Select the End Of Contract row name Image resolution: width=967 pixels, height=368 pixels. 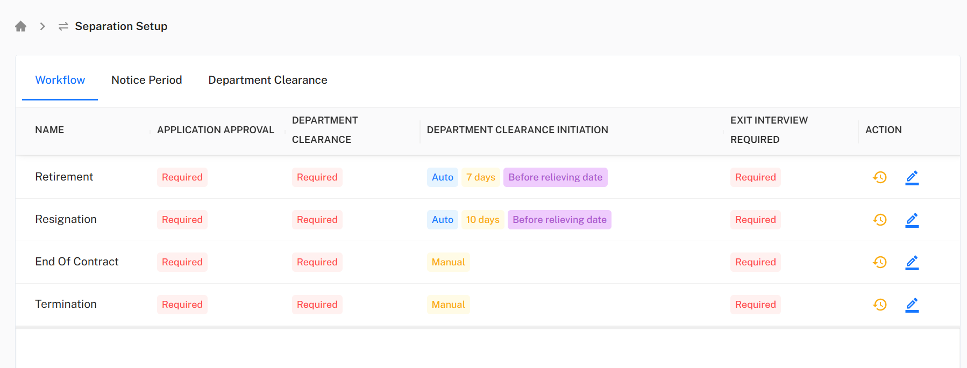click(x=77, y=262)
